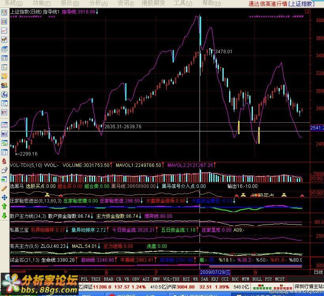This screenshot has width=324, height=296.
Task: Click the 2635.31-2639.76 gap label
Action: click(123, 127)
